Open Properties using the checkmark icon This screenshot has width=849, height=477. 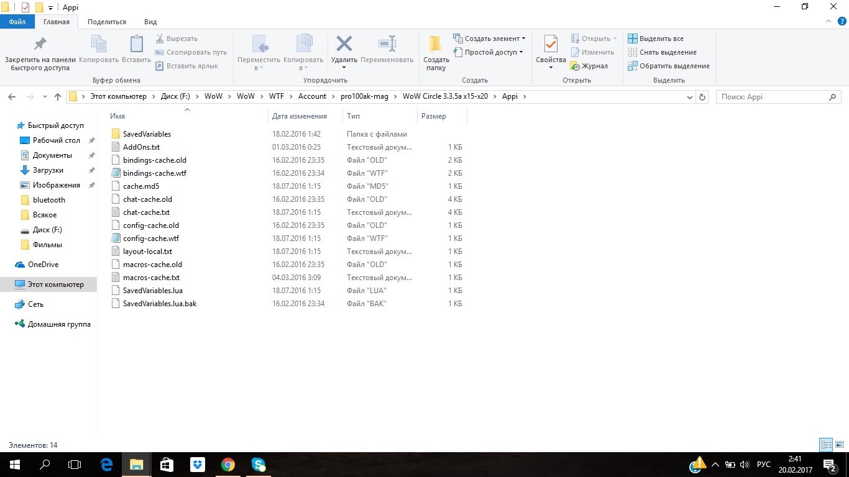point(550,44)
